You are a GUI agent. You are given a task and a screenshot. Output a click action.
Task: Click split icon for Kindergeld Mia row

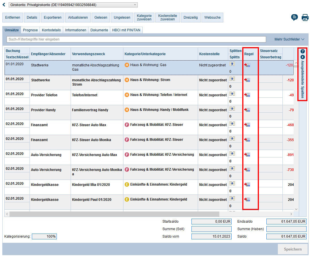click(x=232, y=184)
